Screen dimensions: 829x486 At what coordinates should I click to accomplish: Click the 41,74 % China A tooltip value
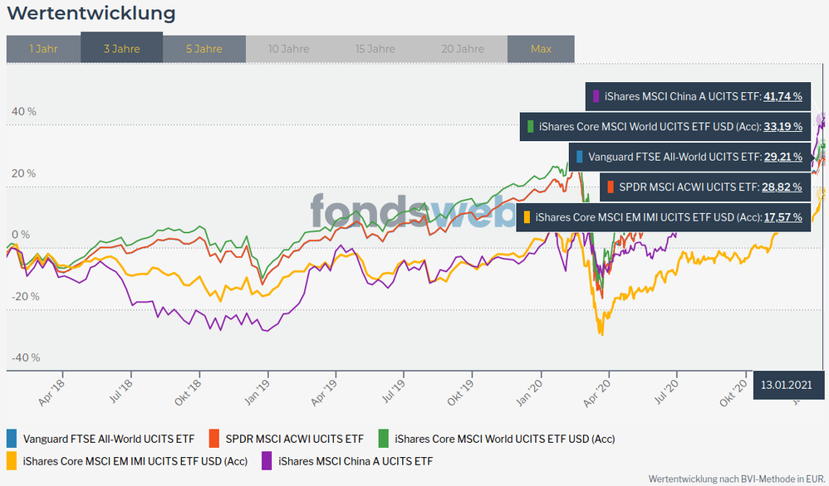(782, 97)
